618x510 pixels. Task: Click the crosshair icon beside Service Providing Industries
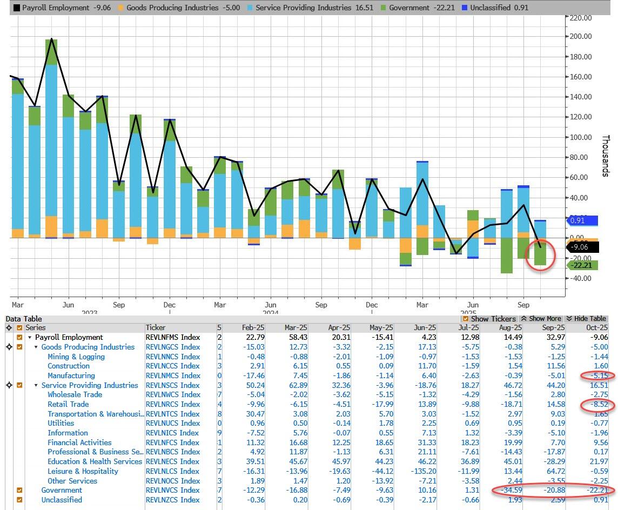coord(9,385)
